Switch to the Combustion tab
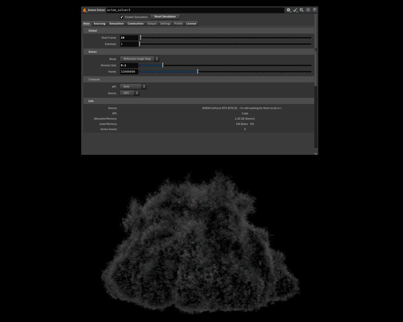Viewport: 403px width, 322px height. [135, 23]
